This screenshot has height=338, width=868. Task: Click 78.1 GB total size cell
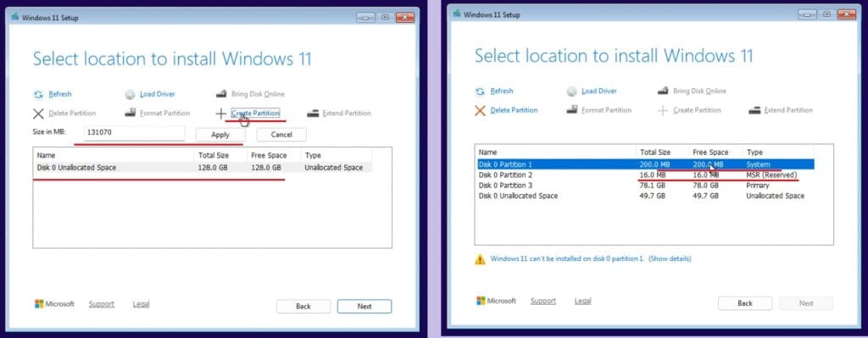point(653,186)
